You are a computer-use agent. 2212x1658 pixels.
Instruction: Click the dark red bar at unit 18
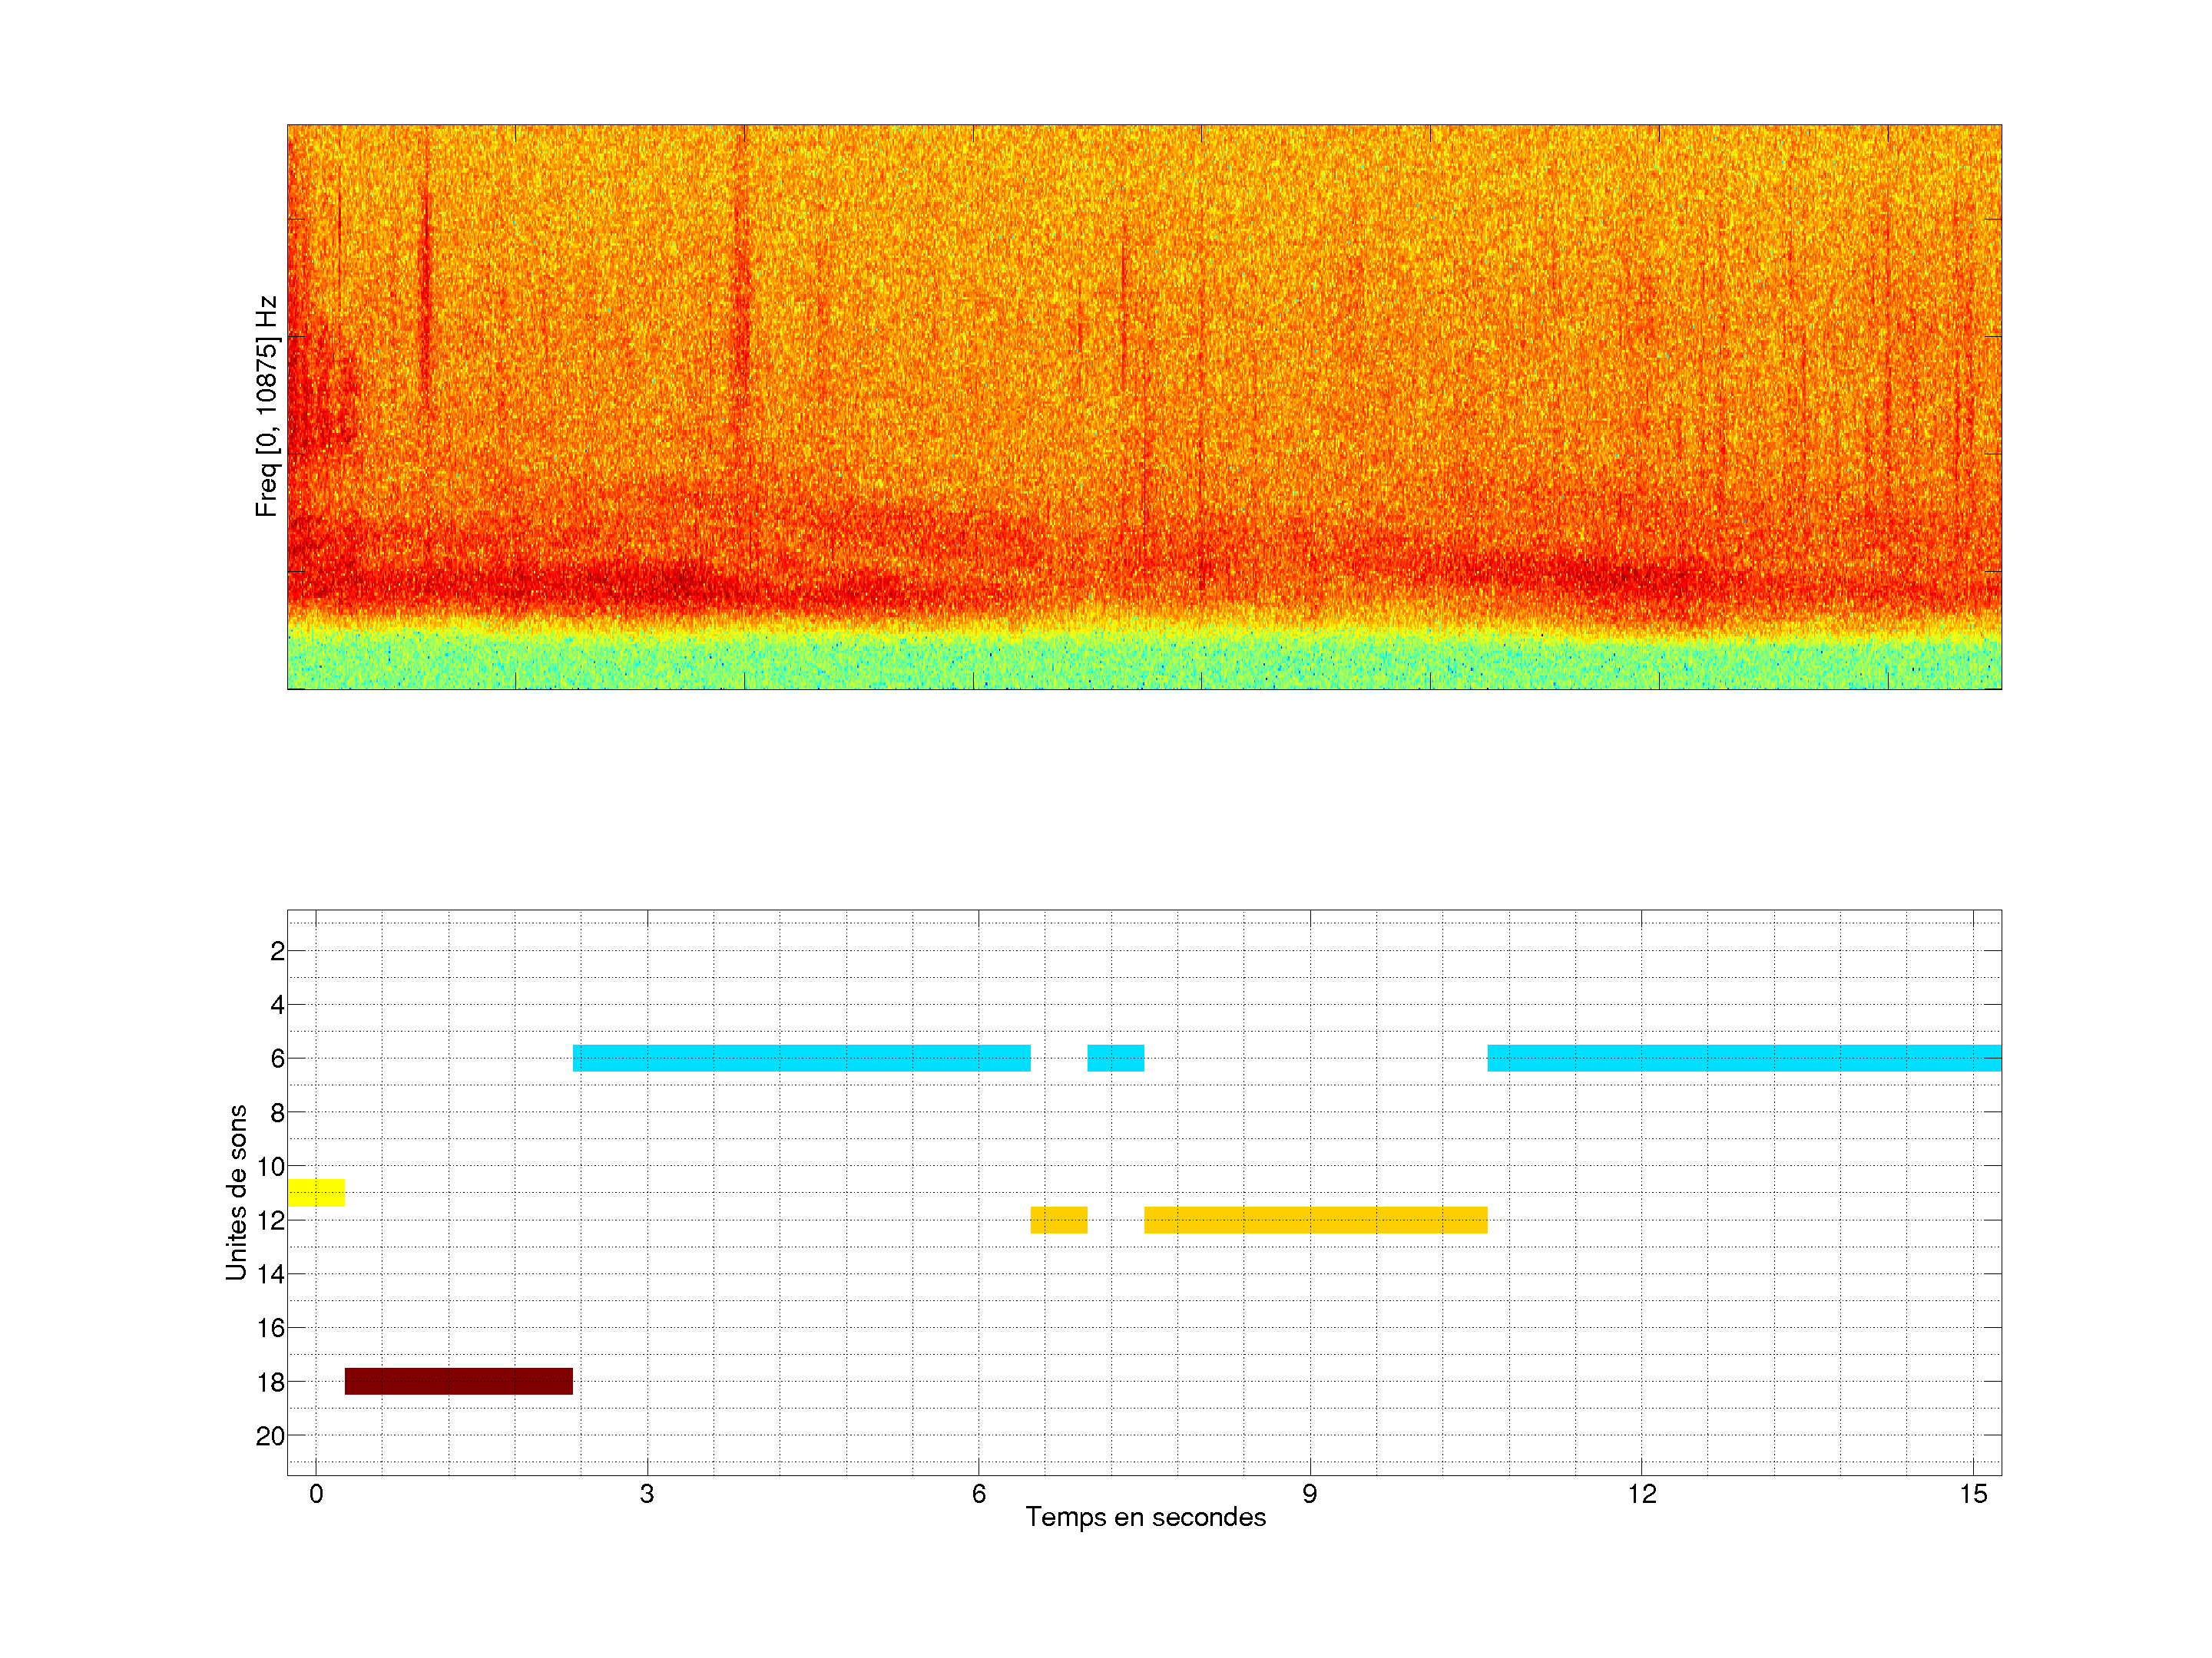pyautogui.click(x=458, y=1381)
